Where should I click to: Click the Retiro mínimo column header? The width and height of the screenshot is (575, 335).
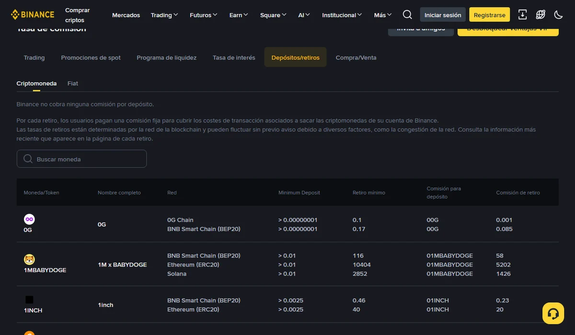click(x=369, y=193)
